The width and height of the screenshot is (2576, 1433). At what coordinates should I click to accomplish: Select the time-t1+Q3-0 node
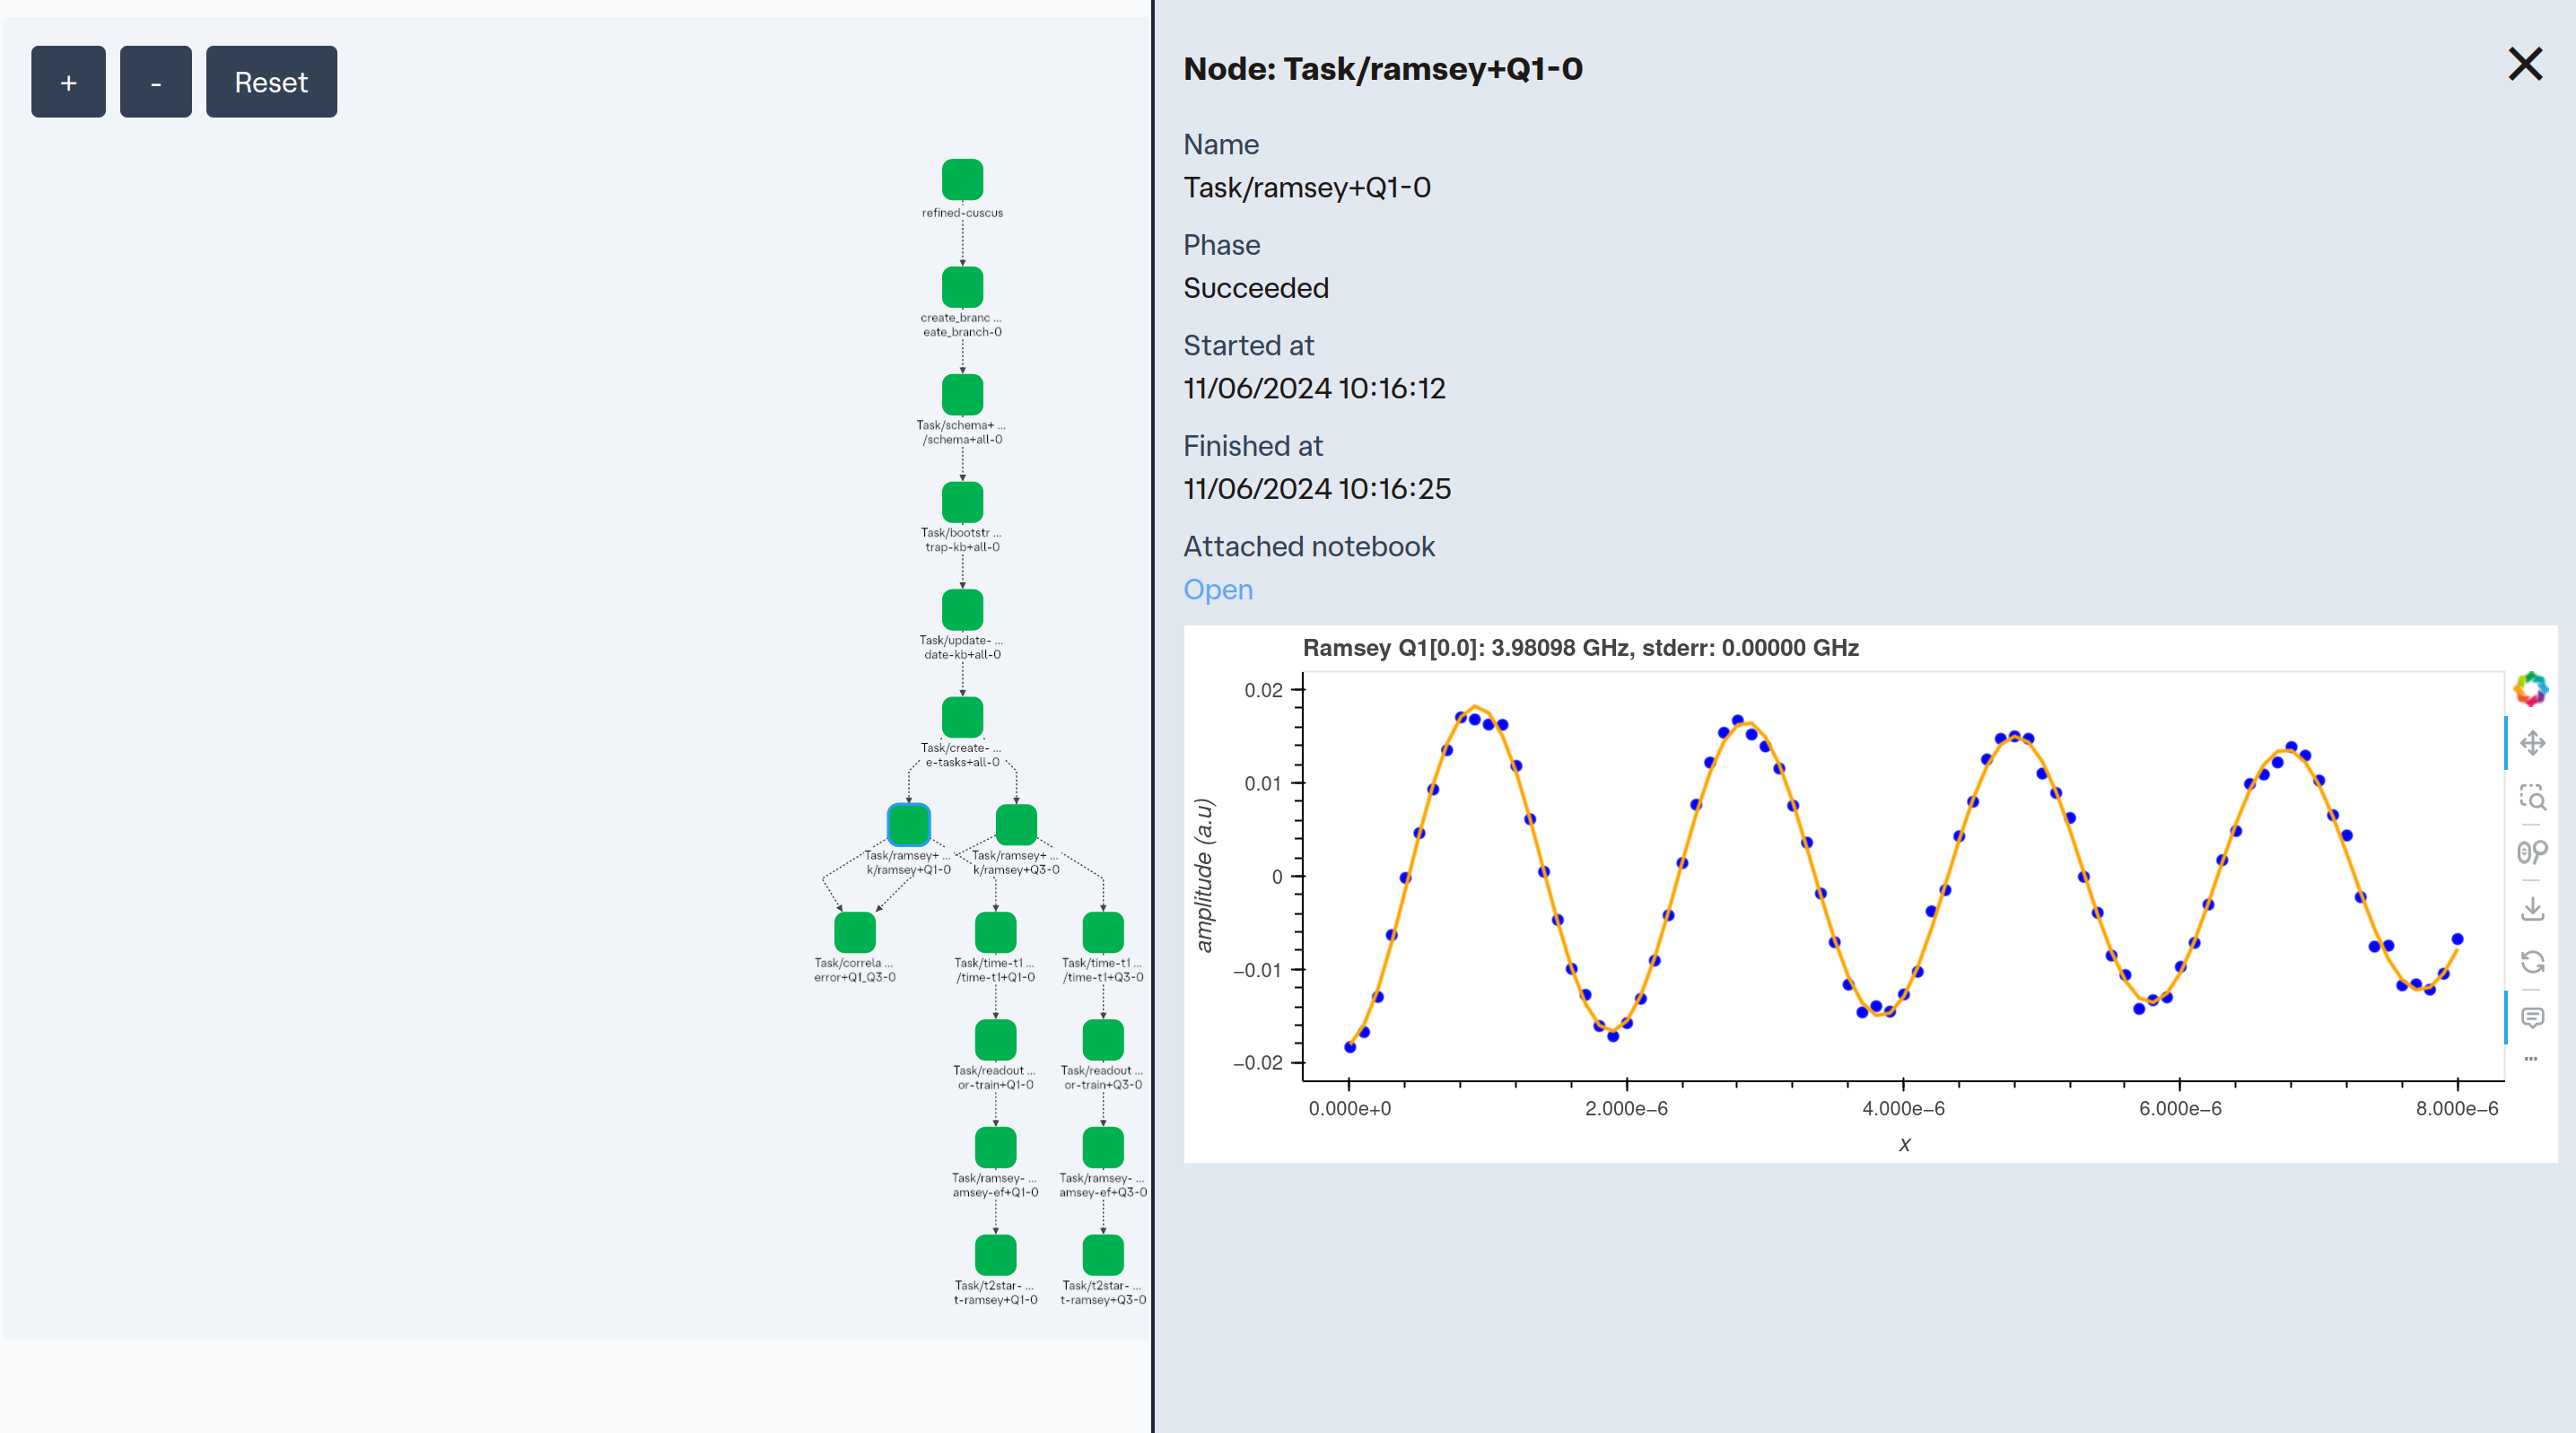[x=1103, y=932]
